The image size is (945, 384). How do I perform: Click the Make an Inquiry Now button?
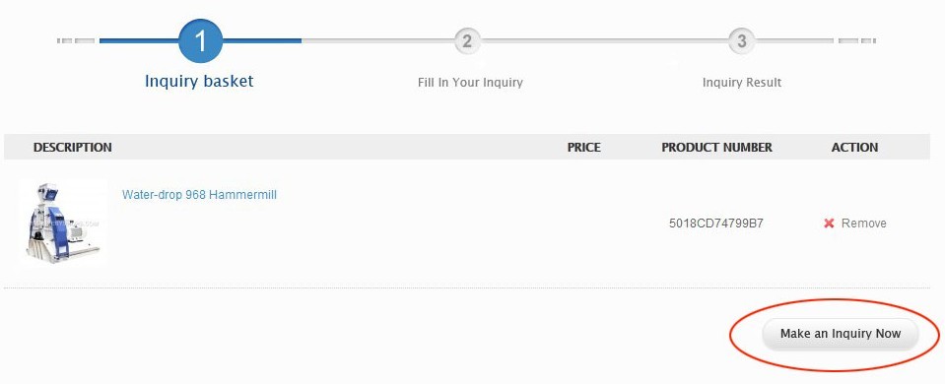(x=841, y=334)
